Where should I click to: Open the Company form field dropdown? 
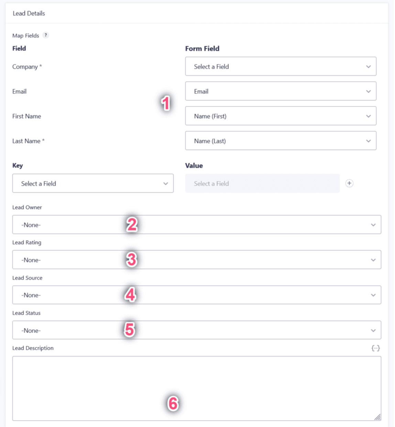(x=281, y=66)
